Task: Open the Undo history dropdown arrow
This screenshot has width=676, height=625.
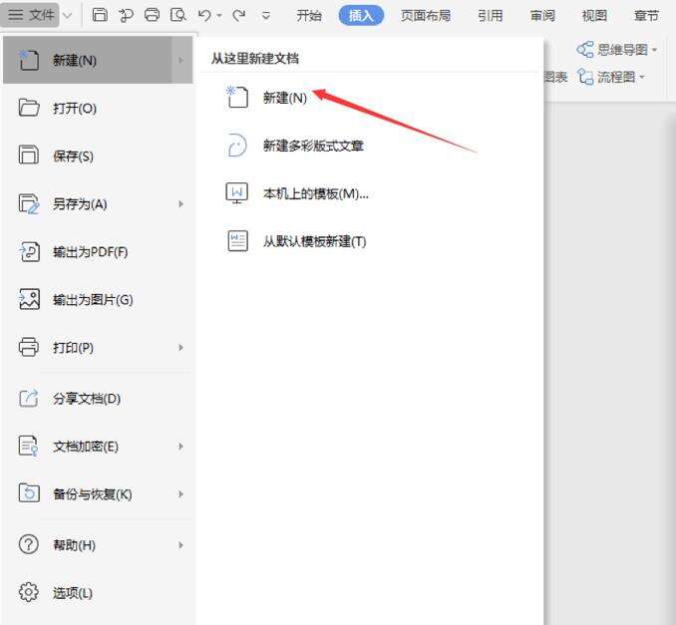Action: (x=219, y=16)
